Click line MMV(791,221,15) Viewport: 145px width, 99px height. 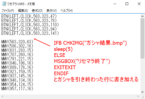(17, 59)
